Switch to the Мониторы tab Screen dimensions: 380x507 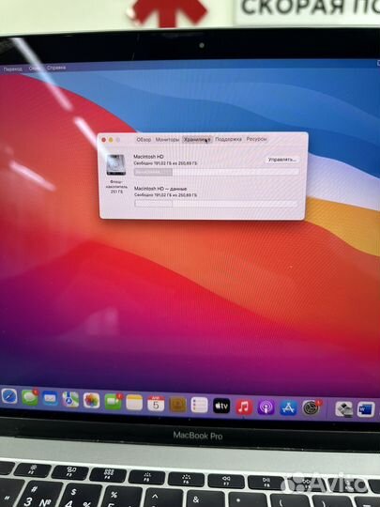point(167,140)
